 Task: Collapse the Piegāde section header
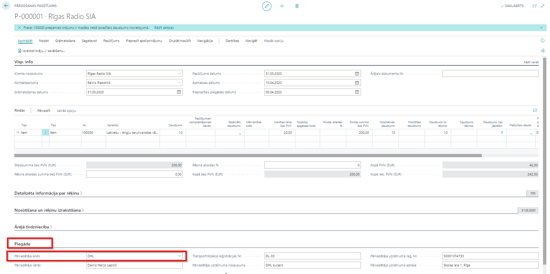(22, 244)
